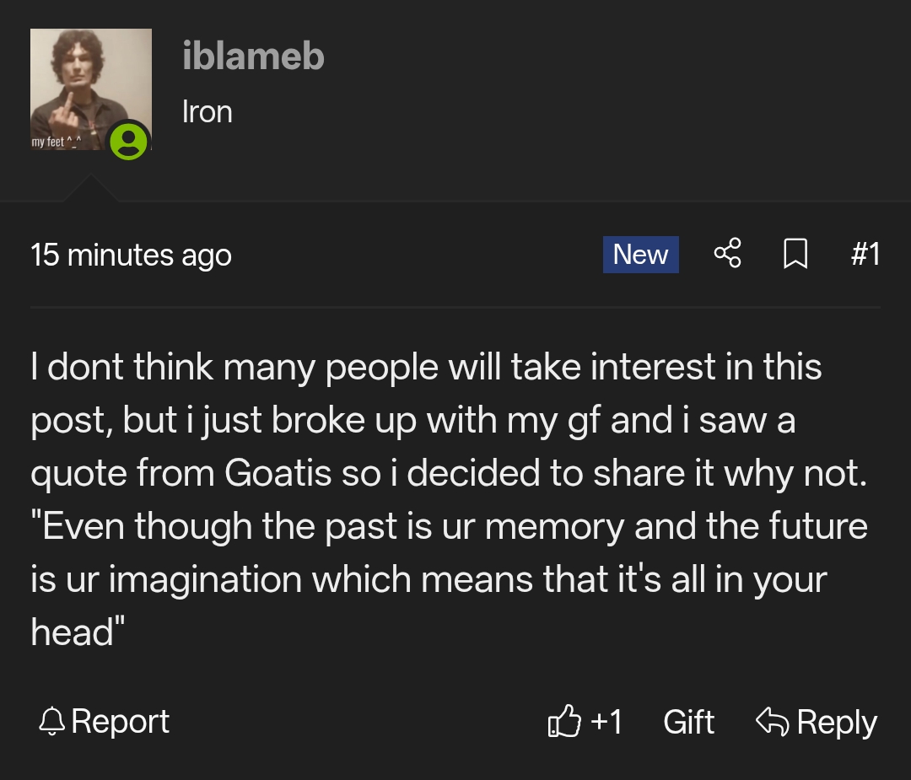This screenshot has width=911, height=780.
Task: Click the bell icon beside Report
Action: [x=52, y=721]
